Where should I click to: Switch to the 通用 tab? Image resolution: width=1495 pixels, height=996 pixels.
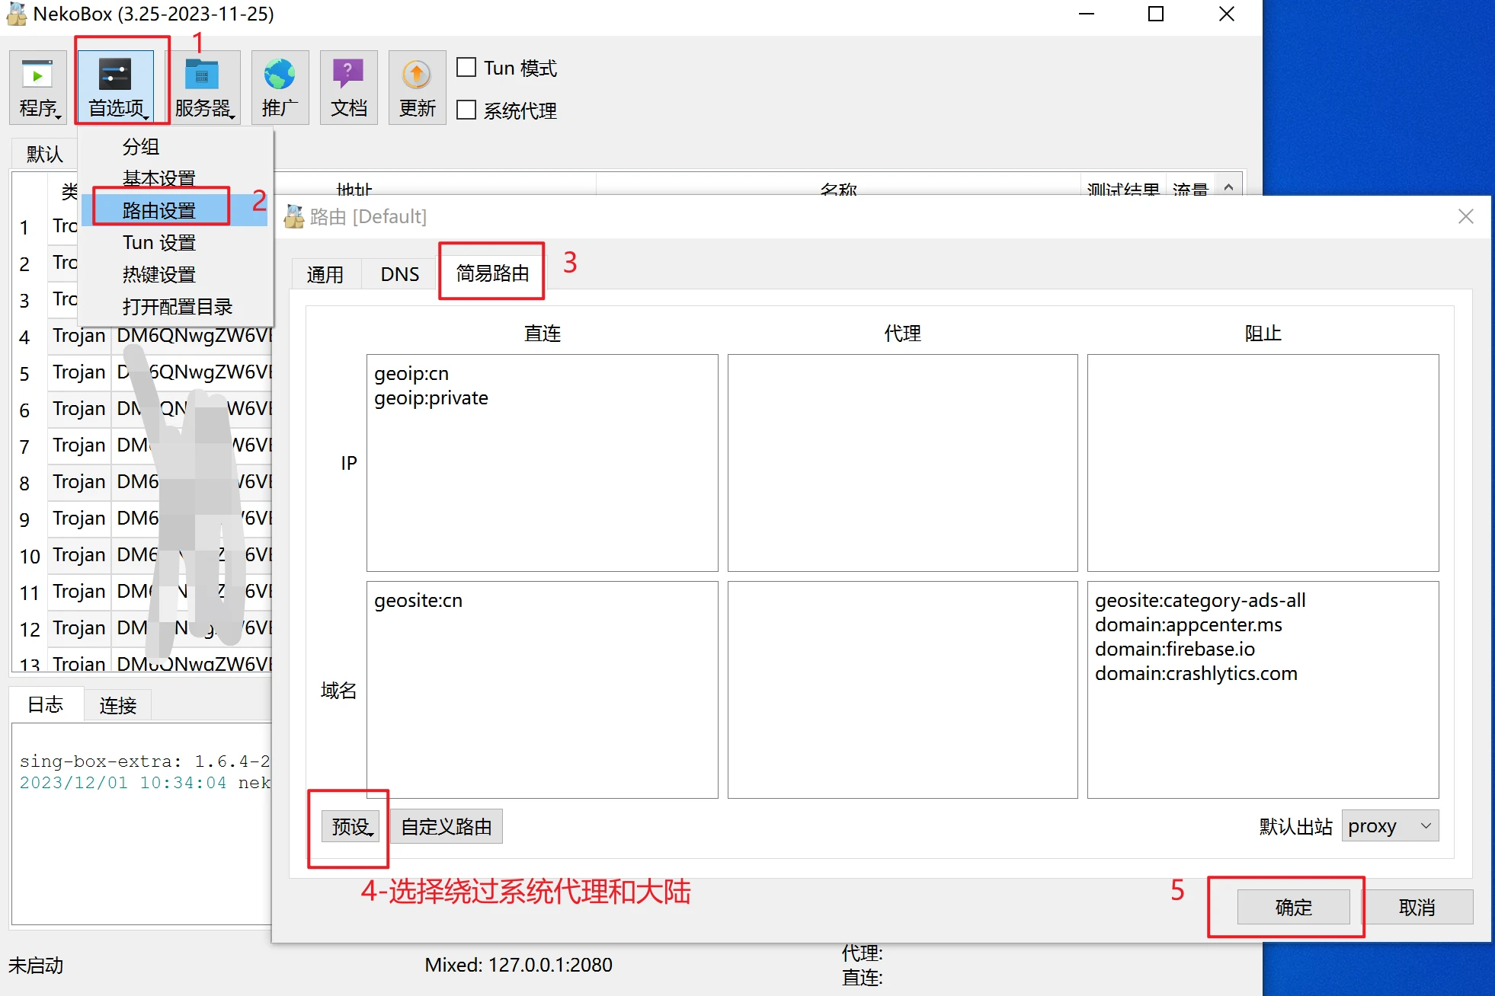pos(325,274)
